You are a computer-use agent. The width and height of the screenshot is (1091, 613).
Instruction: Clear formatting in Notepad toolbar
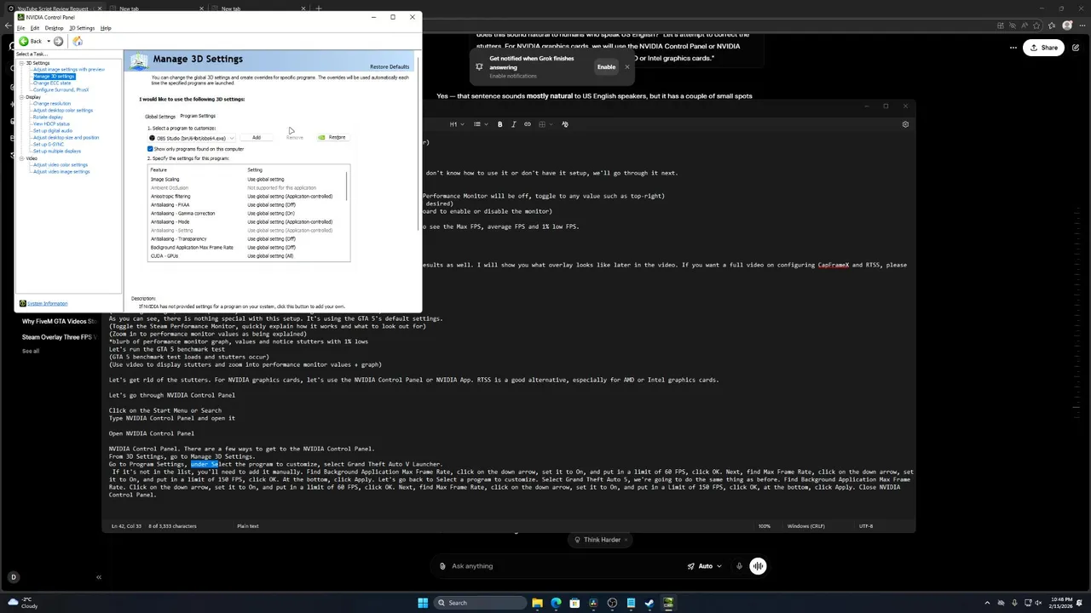pos(564,124)
